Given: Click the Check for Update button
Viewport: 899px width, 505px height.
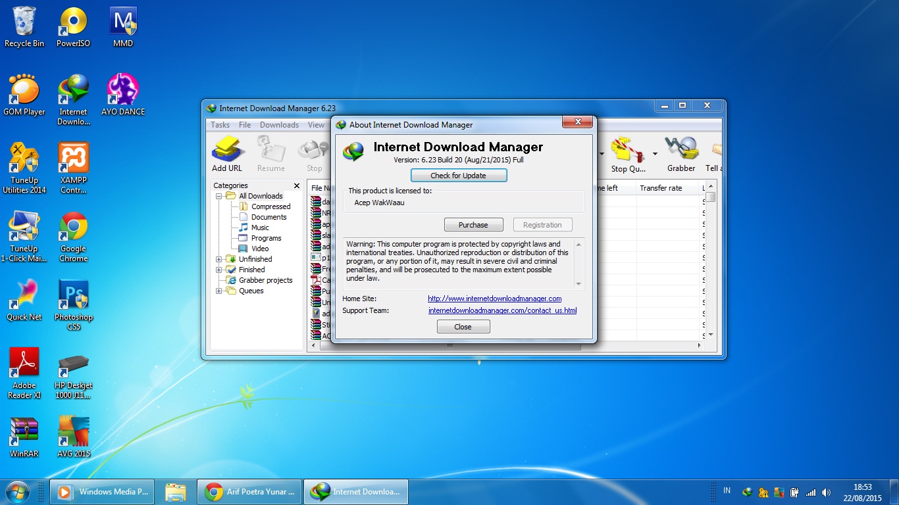Looking at the screenshot, I should point(459,176).
